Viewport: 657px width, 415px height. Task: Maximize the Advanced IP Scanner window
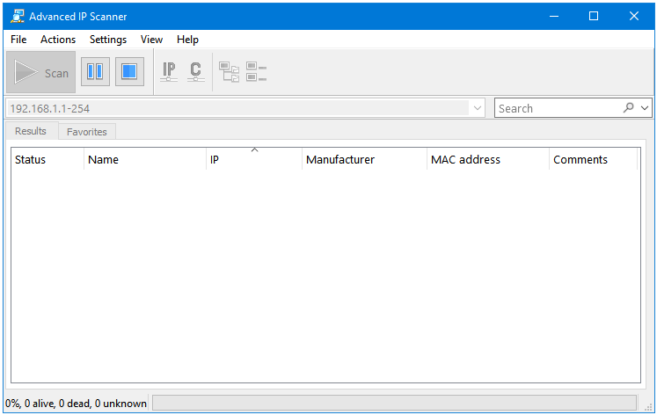594,17
